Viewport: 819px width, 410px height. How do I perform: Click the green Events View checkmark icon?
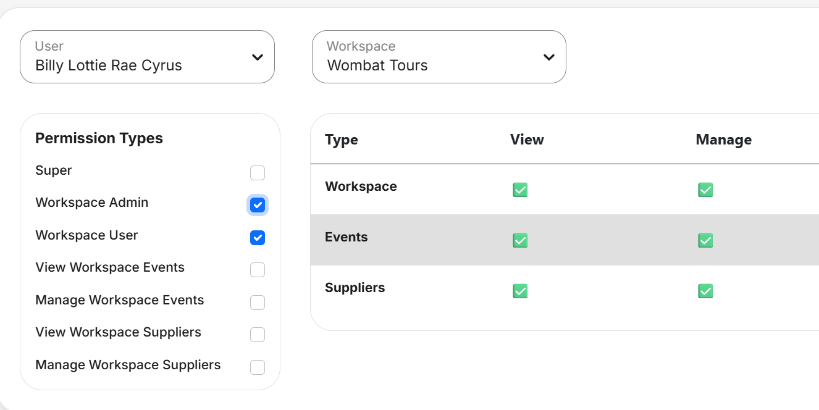(520, 240)
